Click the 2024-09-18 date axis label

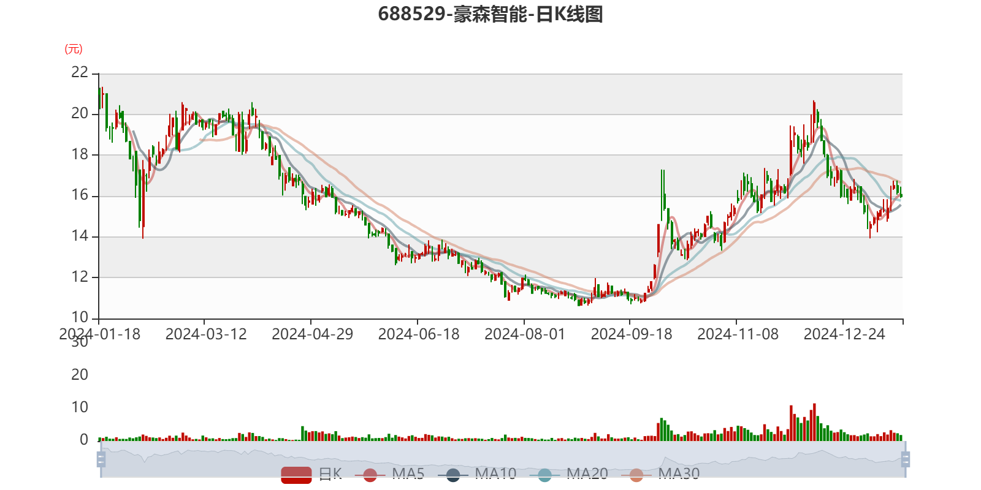tap(632, 334)
